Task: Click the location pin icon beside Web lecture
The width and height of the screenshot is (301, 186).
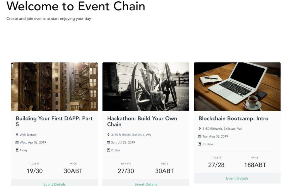Action: pyautogui.click(x=17, y=135)
